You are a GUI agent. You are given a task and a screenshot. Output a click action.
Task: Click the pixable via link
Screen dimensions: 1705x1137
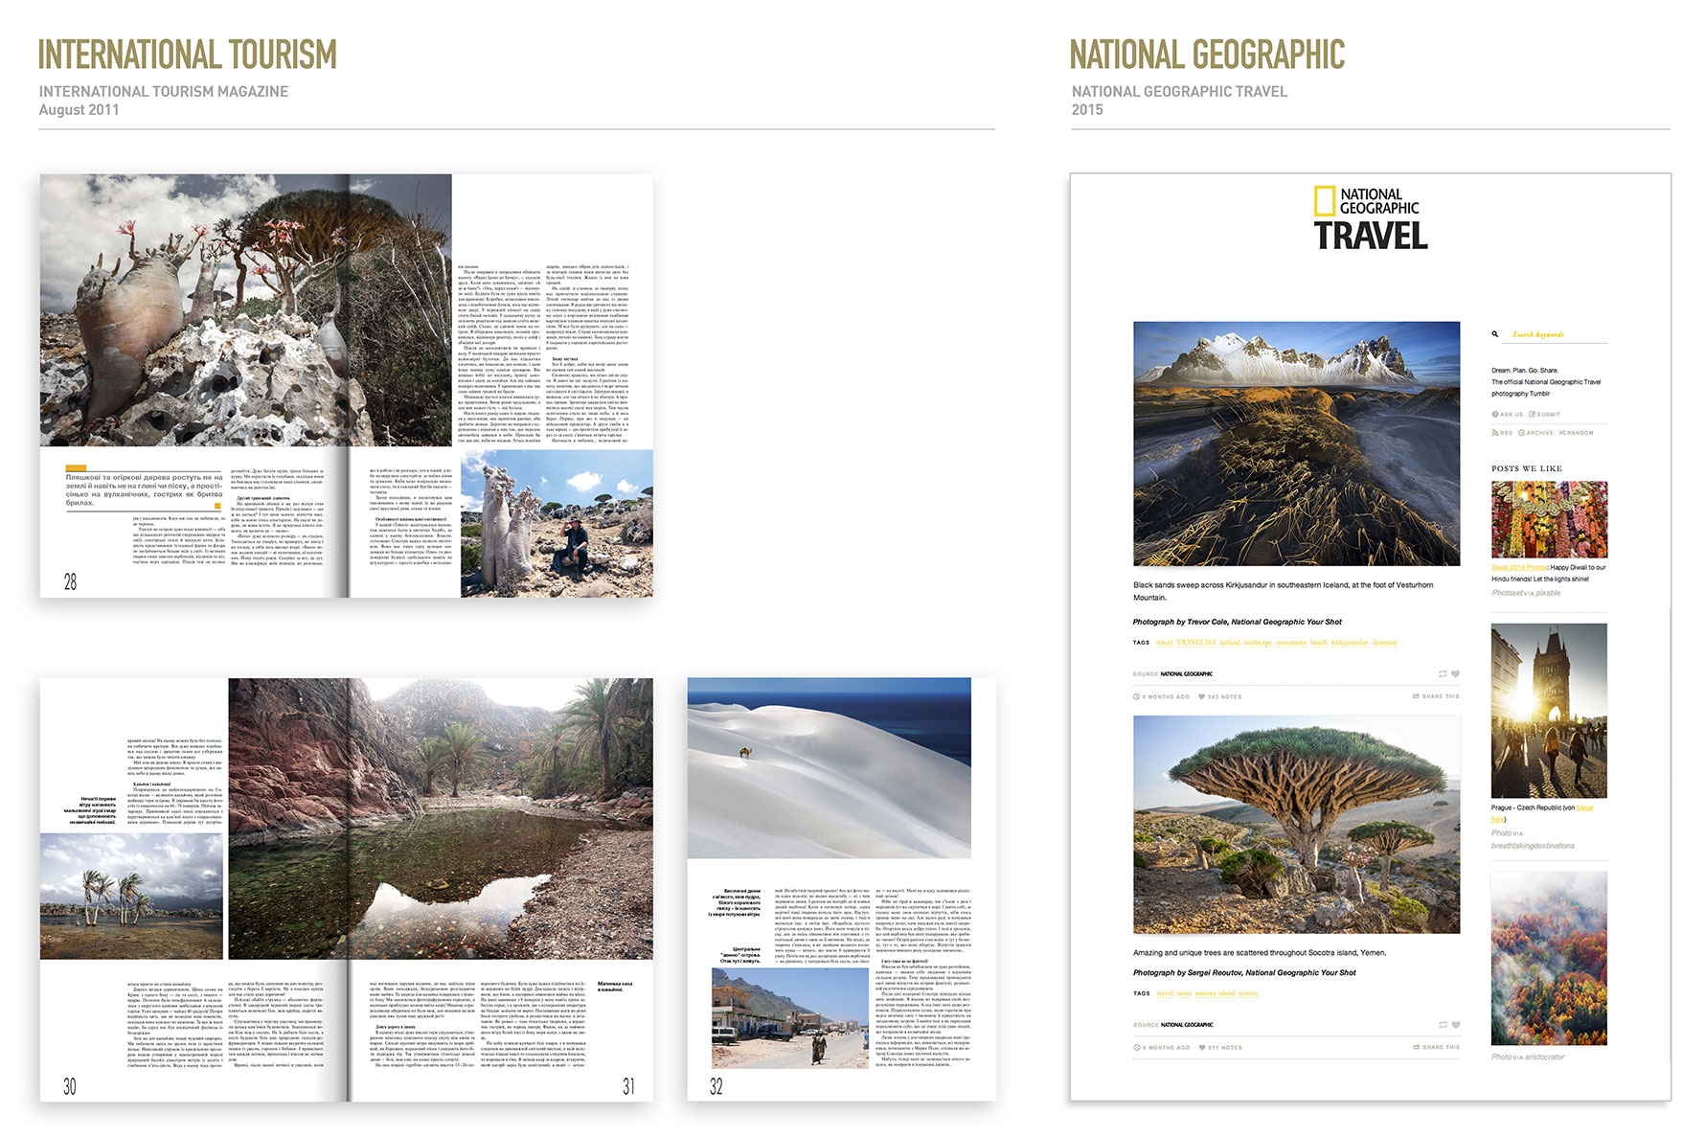pos(1548,593)
